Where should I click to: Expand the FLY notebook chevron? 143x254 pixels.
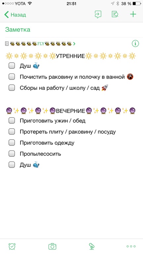(74, 44)
